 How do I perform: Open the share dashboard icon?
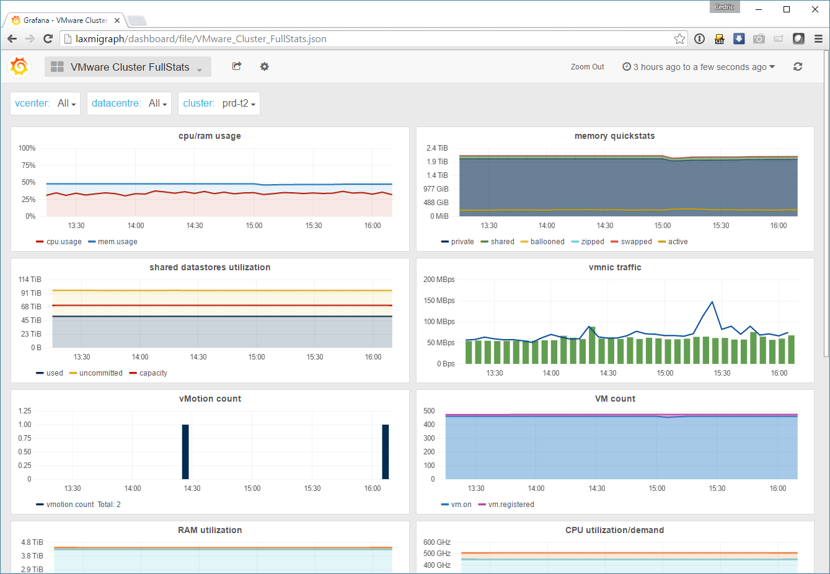click(236, 66)
